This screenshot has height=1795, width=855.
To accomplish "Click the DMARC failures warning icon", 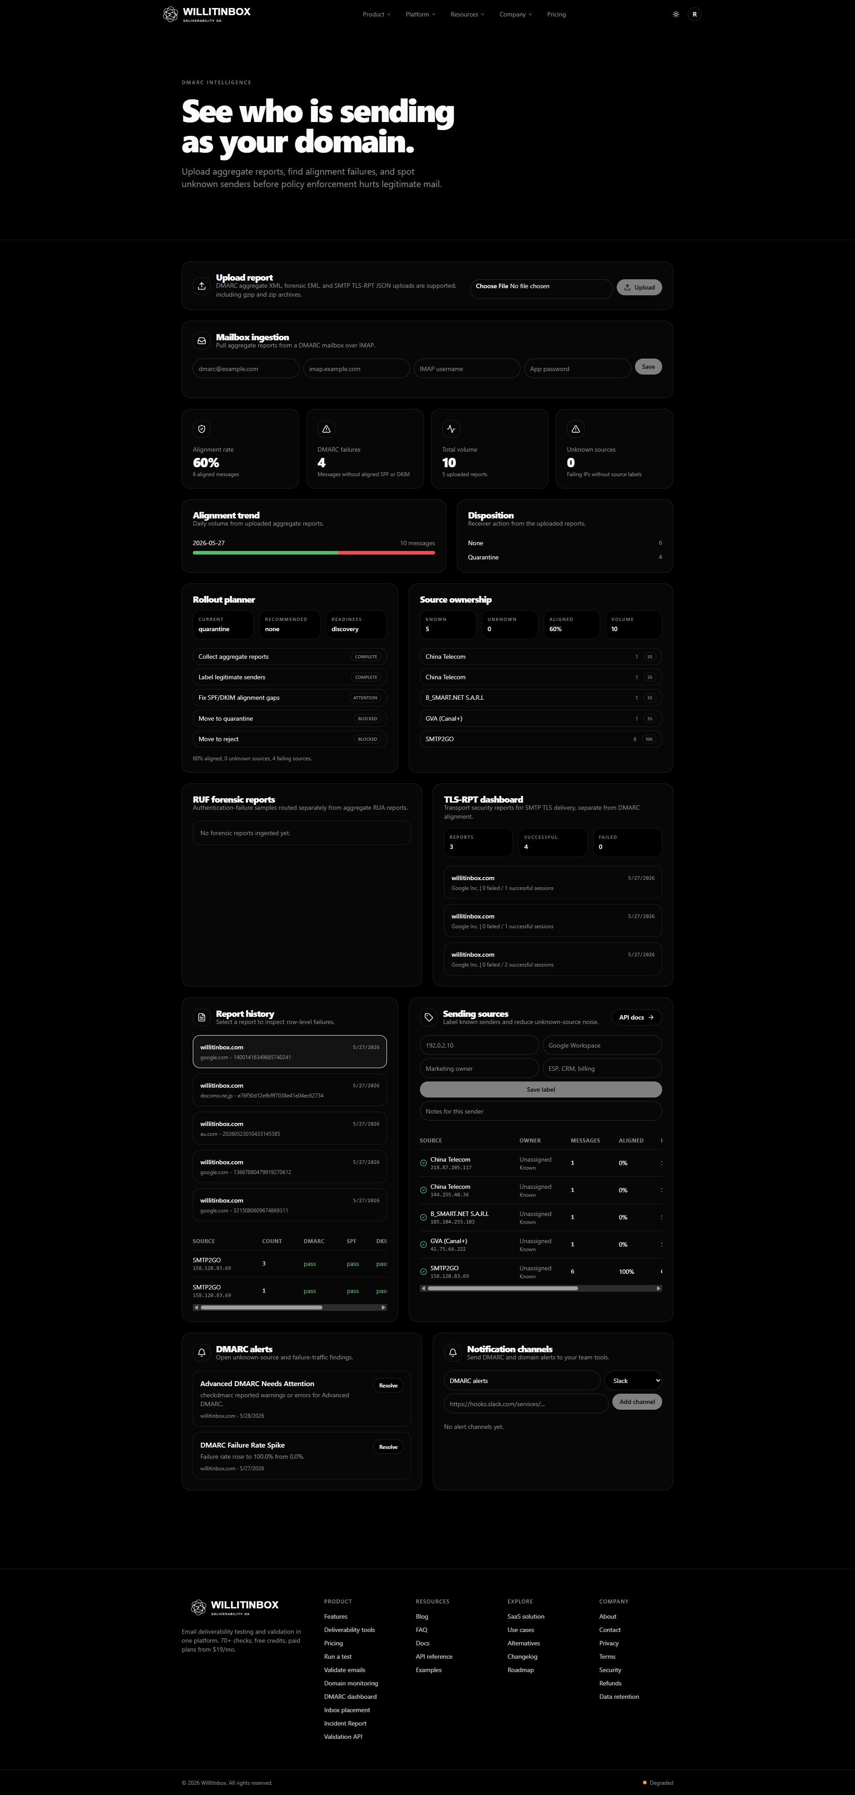I will (326, 428).
